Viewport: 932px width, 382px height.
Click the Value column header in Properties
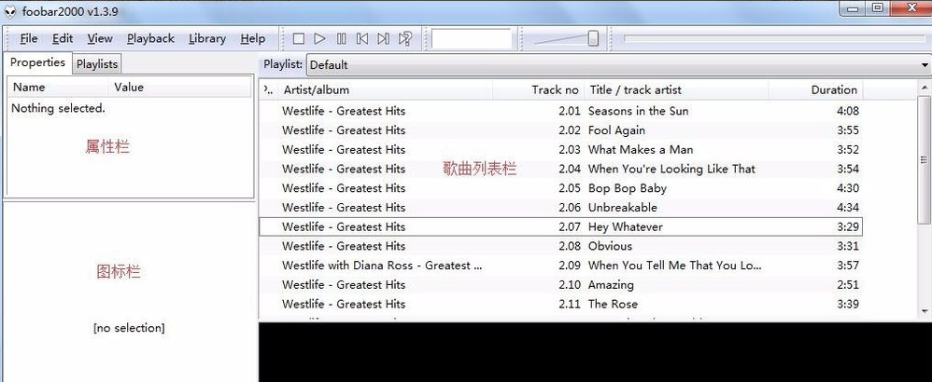[x=180, y=88]
